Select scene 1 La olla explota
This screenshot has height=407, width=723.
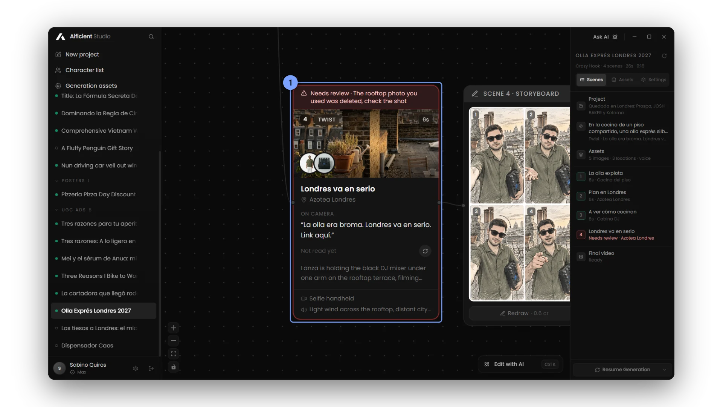(622, 176)
